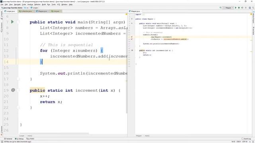Start debugging with the bug icon in toolbar
The height and width of the screenshot is (143, 255).
239,8
